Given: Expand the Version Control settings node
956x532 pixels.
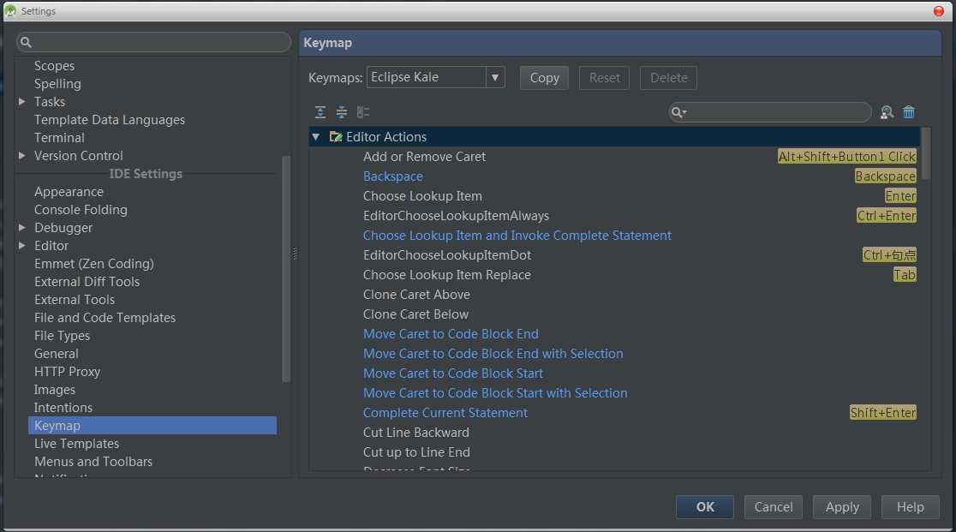Looking at the screenshot, I should pyautogui.click(x=22, y=156).
